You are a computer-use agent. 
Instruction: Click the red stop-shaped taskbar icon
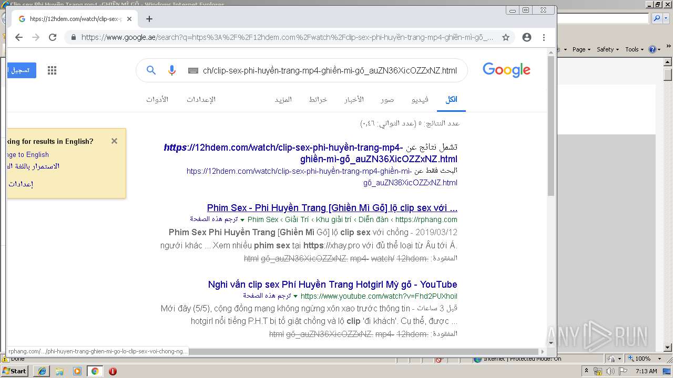click(x=113, y=371)
